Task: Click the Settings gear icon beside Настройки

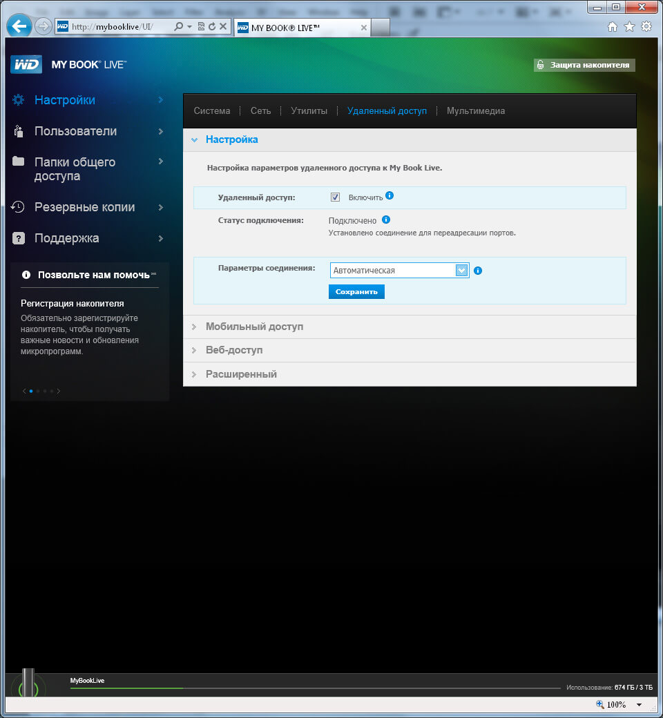Action: (x=19, y=100)
